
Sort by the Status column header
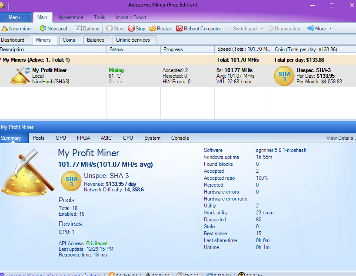tap(134, 49)
